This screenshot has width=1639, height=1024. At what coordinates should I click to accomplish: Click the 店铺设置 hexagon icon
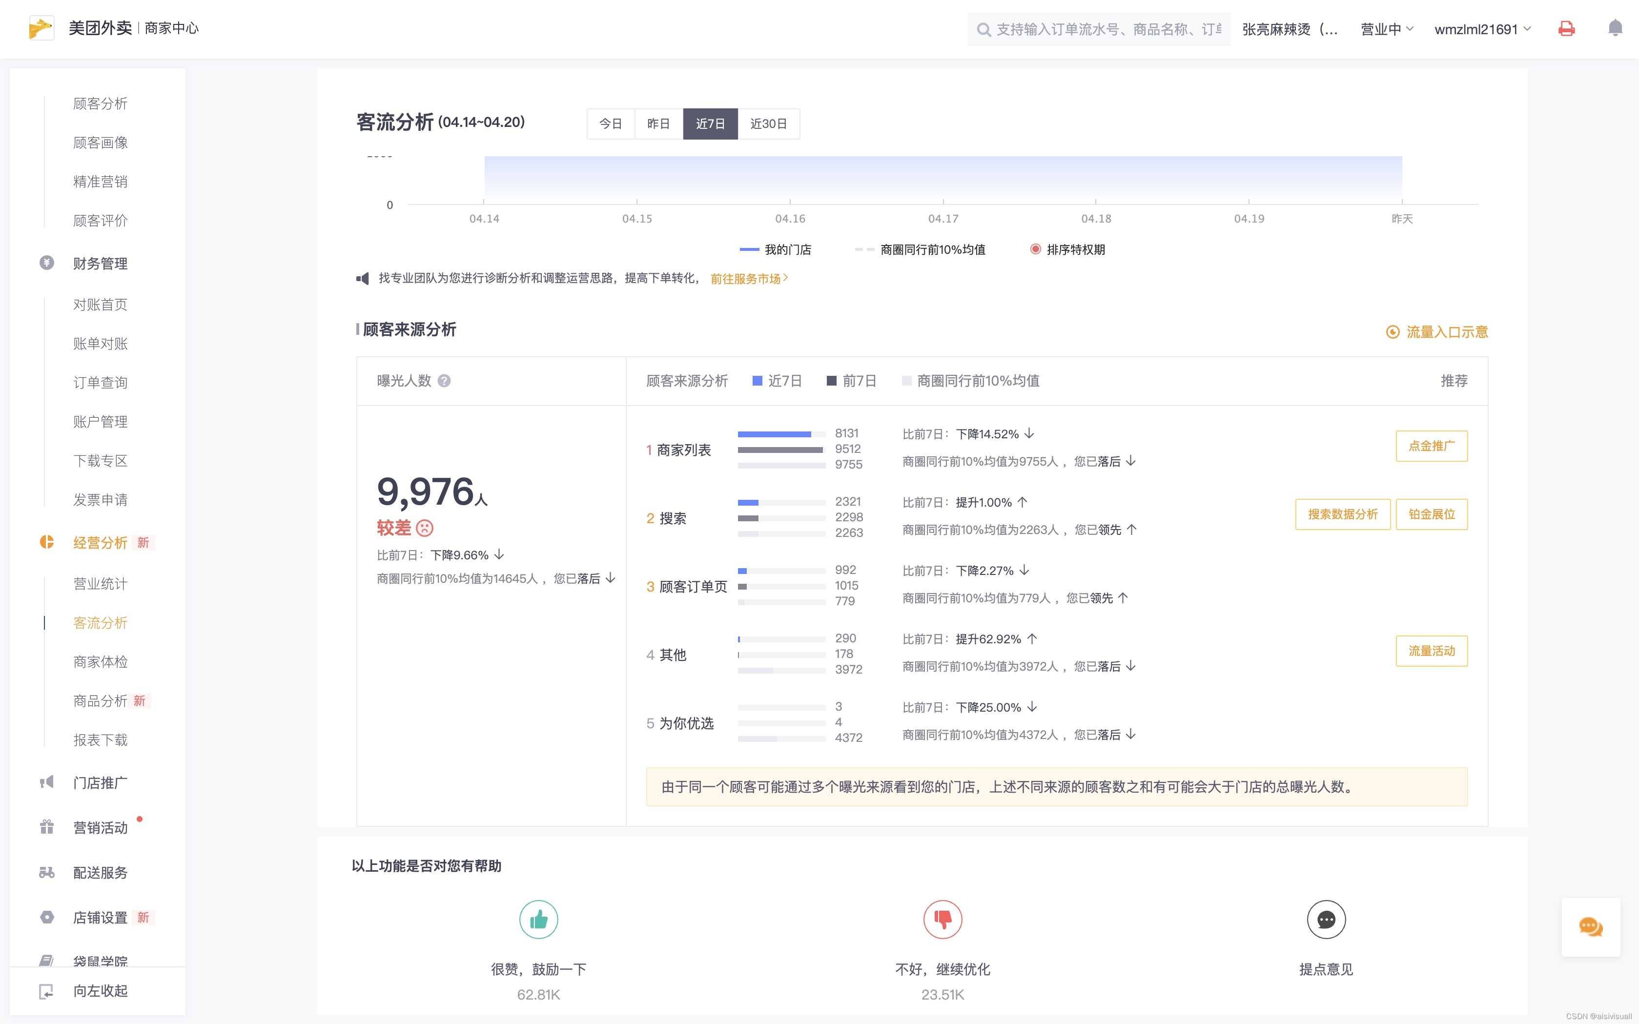(47, 917)
